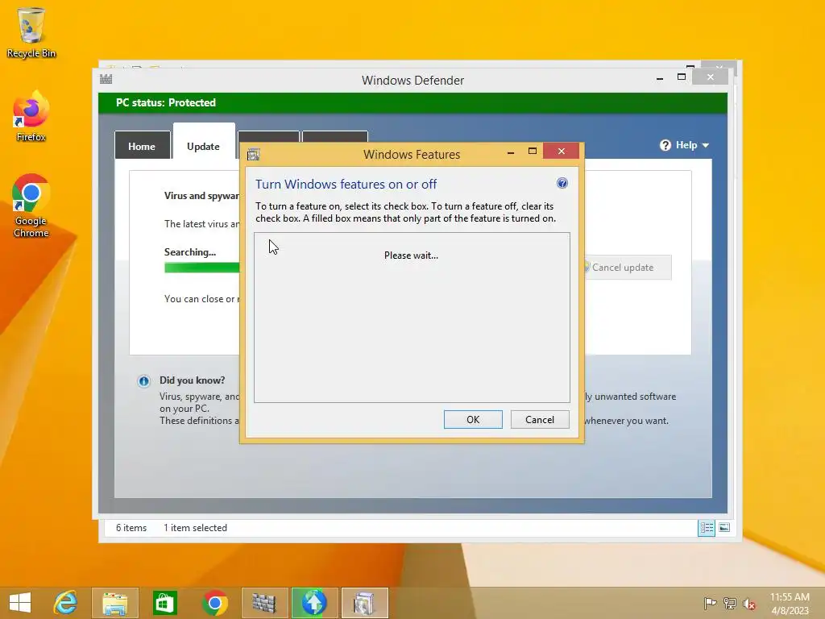
Task: Open the Start menu from the taskbar
Action: pyautogui.click(x=20, y=603)
